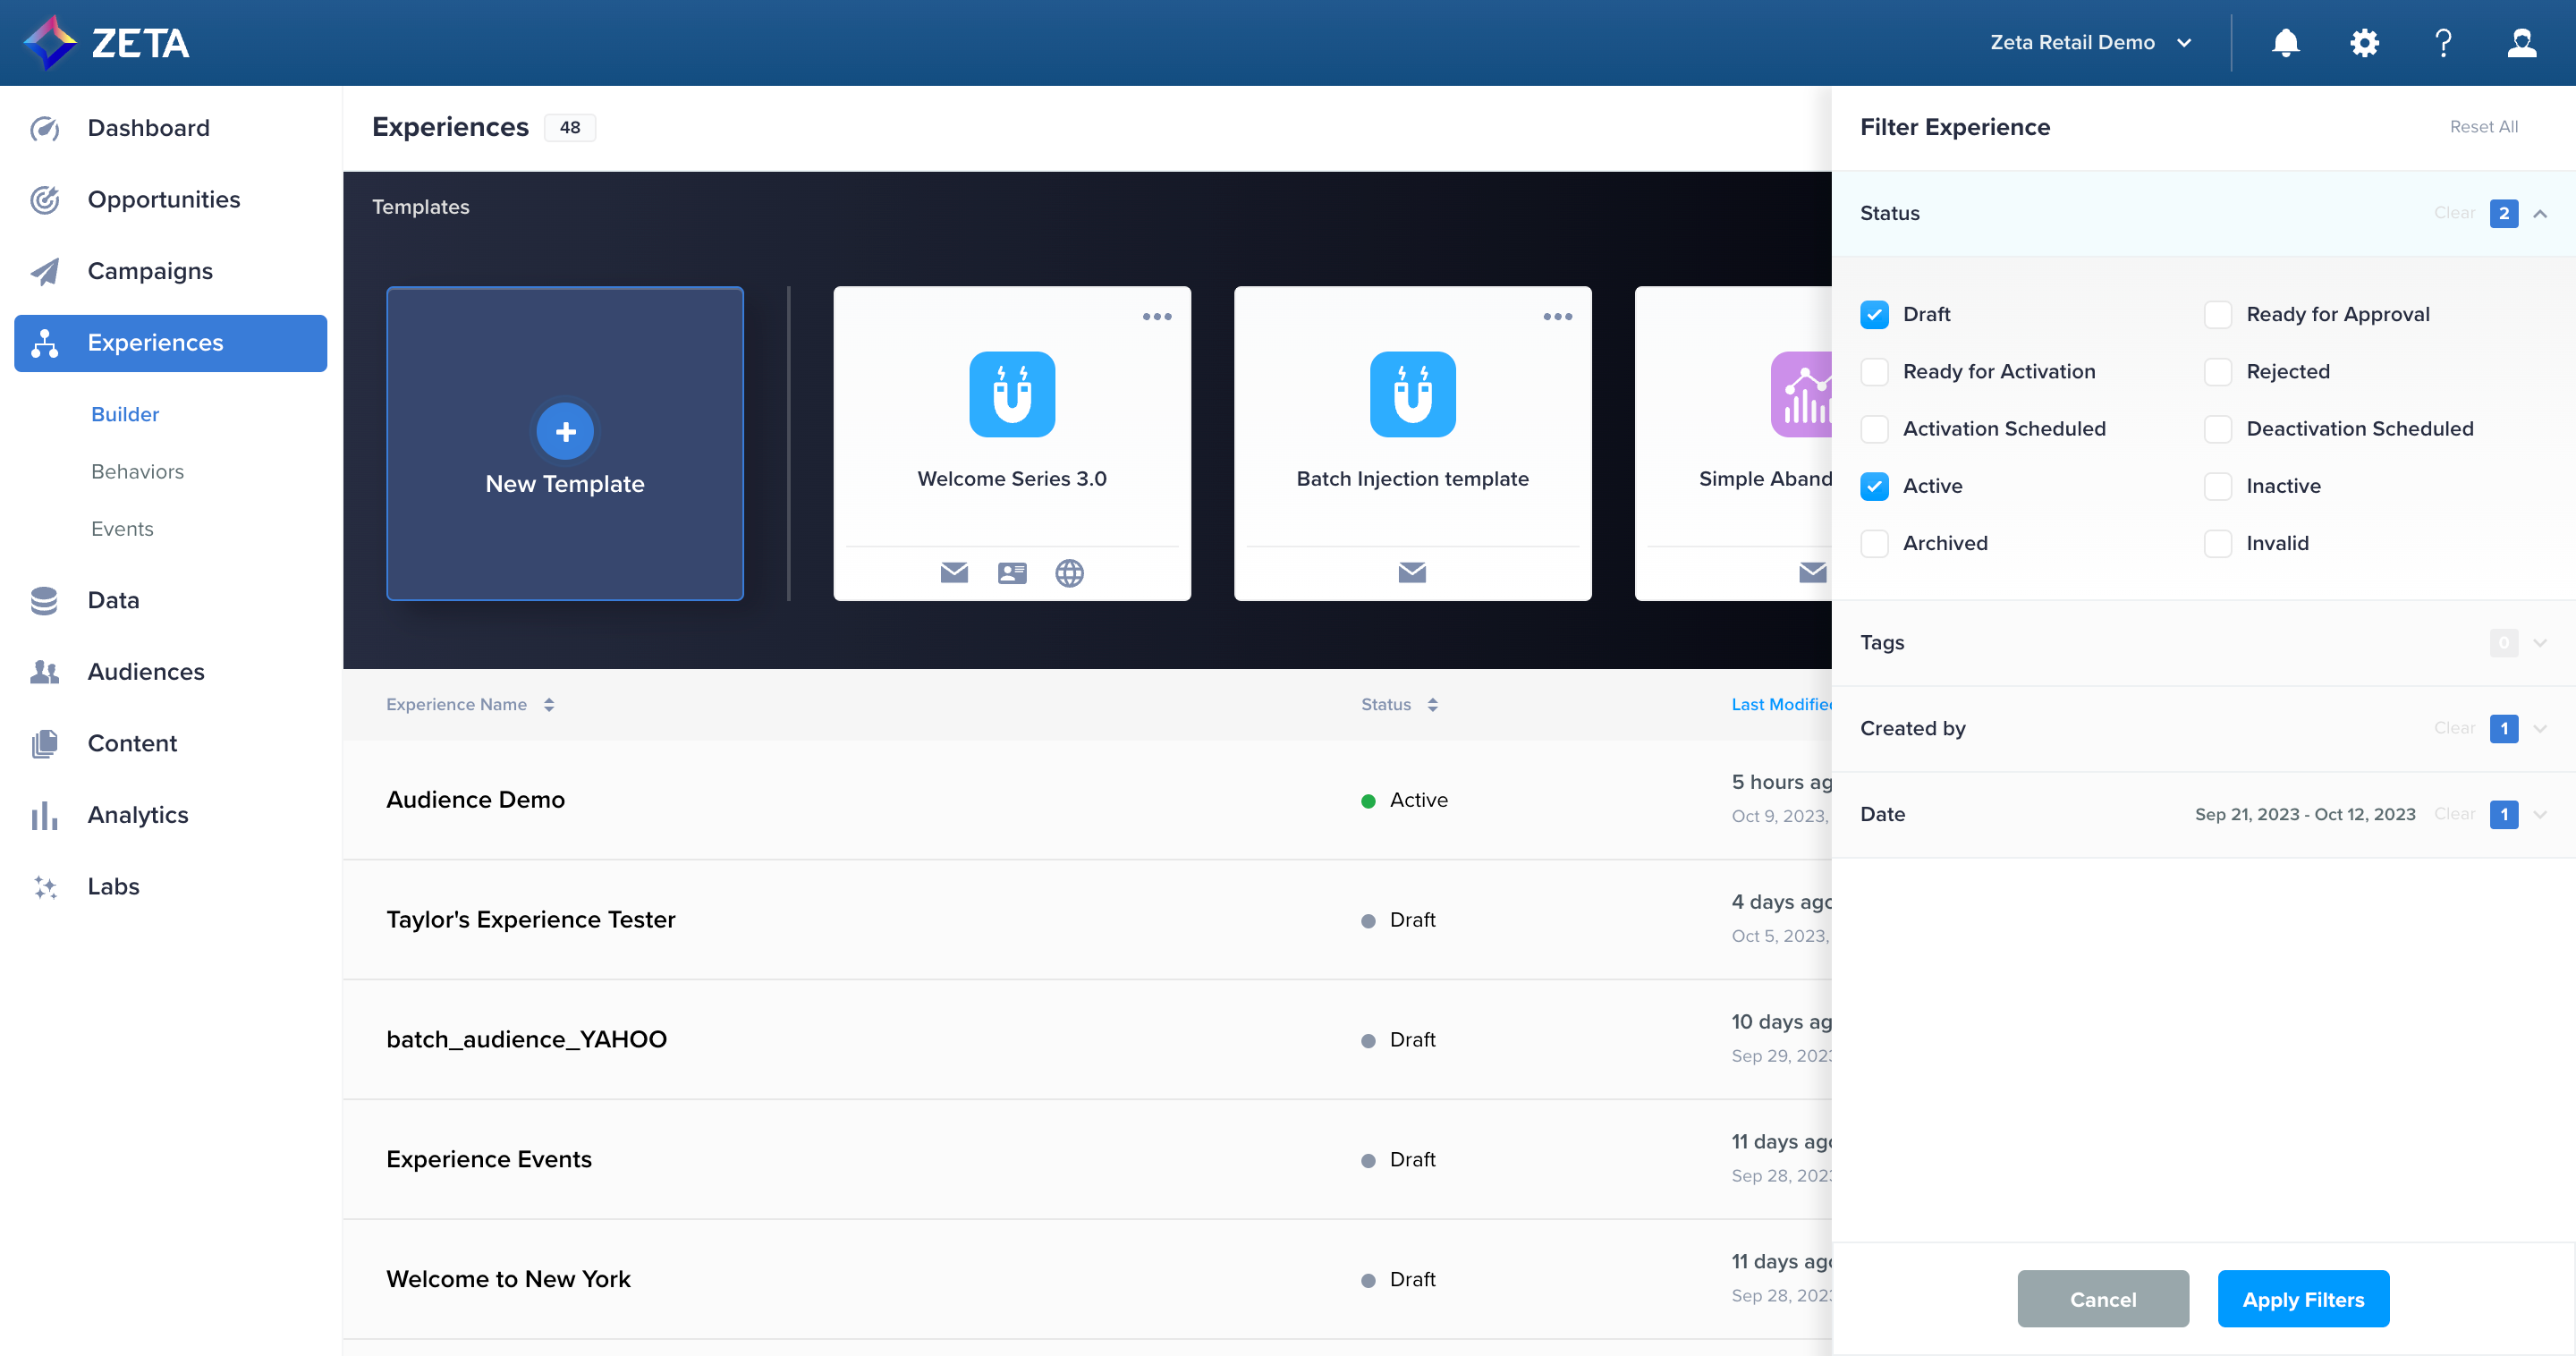Open the Behaviors submenu item

coord(137,472)
